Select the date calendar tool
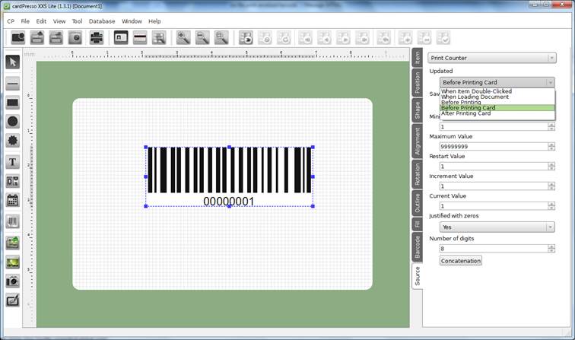Screen dimensions: 575x340 tap(12, 200)
